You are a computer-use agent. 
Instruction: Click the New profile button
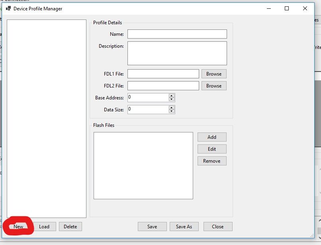point(18,227)
